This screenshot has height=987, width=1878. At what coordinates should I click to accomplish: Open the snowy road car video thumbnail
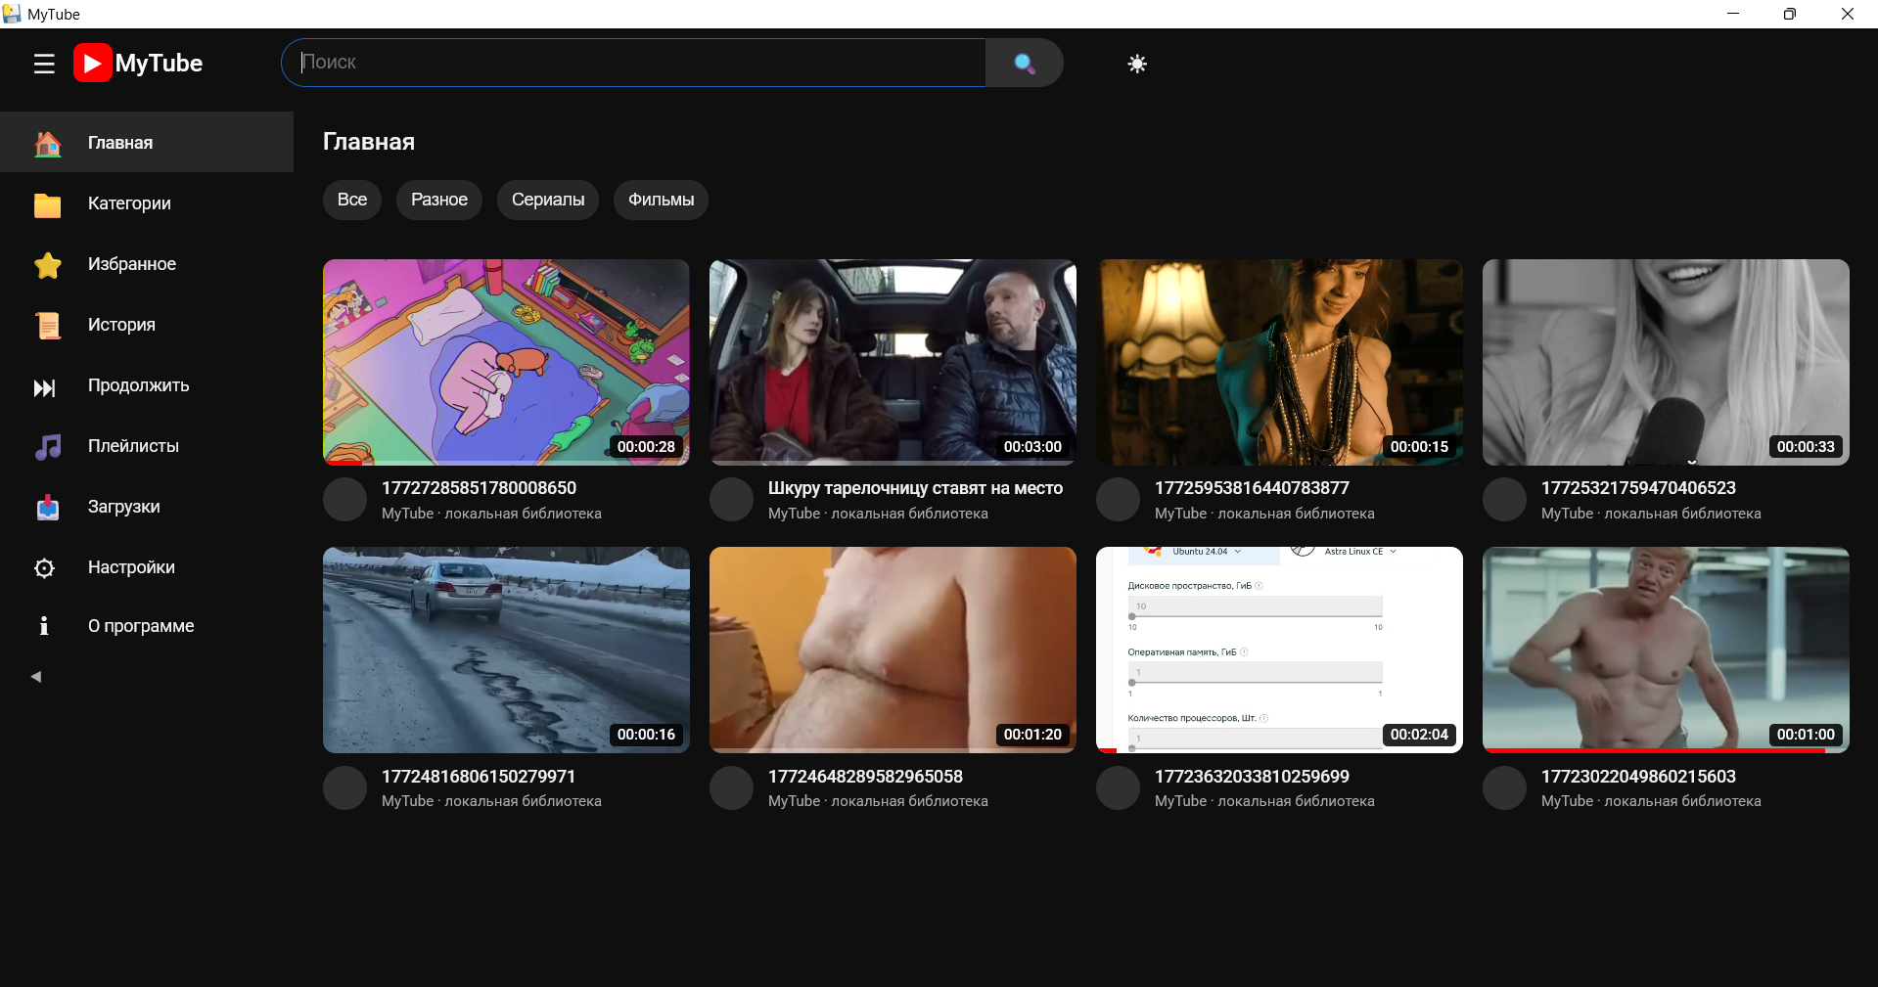tap(506, 650)
